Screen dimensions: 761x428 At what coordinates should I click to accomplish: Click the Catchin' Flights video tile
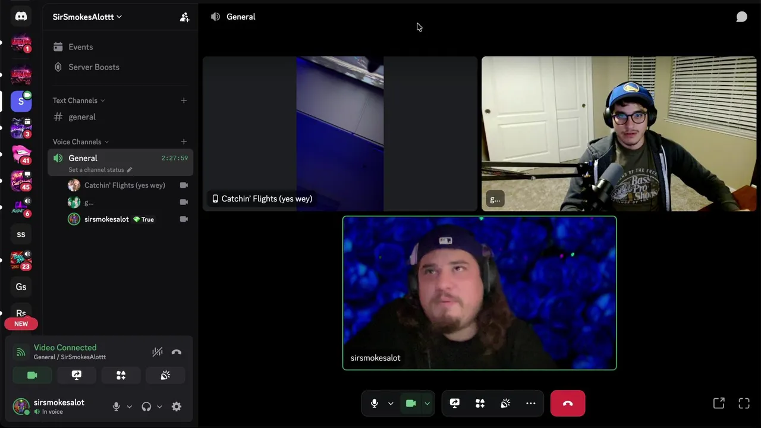tap(340, 134)
